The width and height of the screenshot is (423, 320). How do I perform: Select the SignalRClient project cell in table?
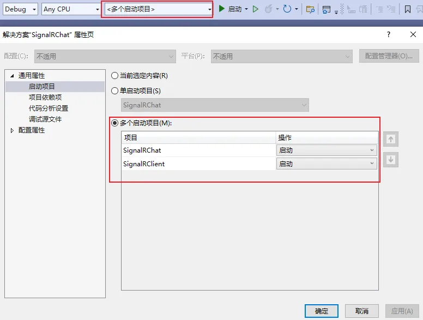(x=198, y=164)
